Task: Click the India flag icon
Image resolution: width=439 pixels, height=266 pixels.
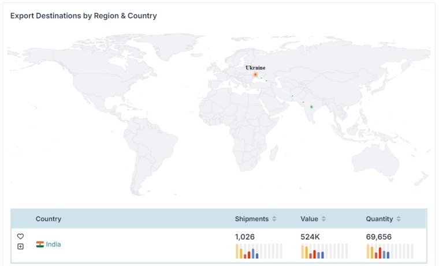Action: point(40,245)
